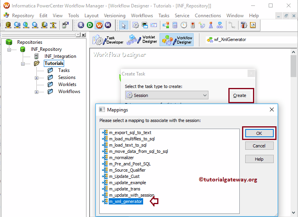Collapse the Tutorials folder node

tap(23, 64)
